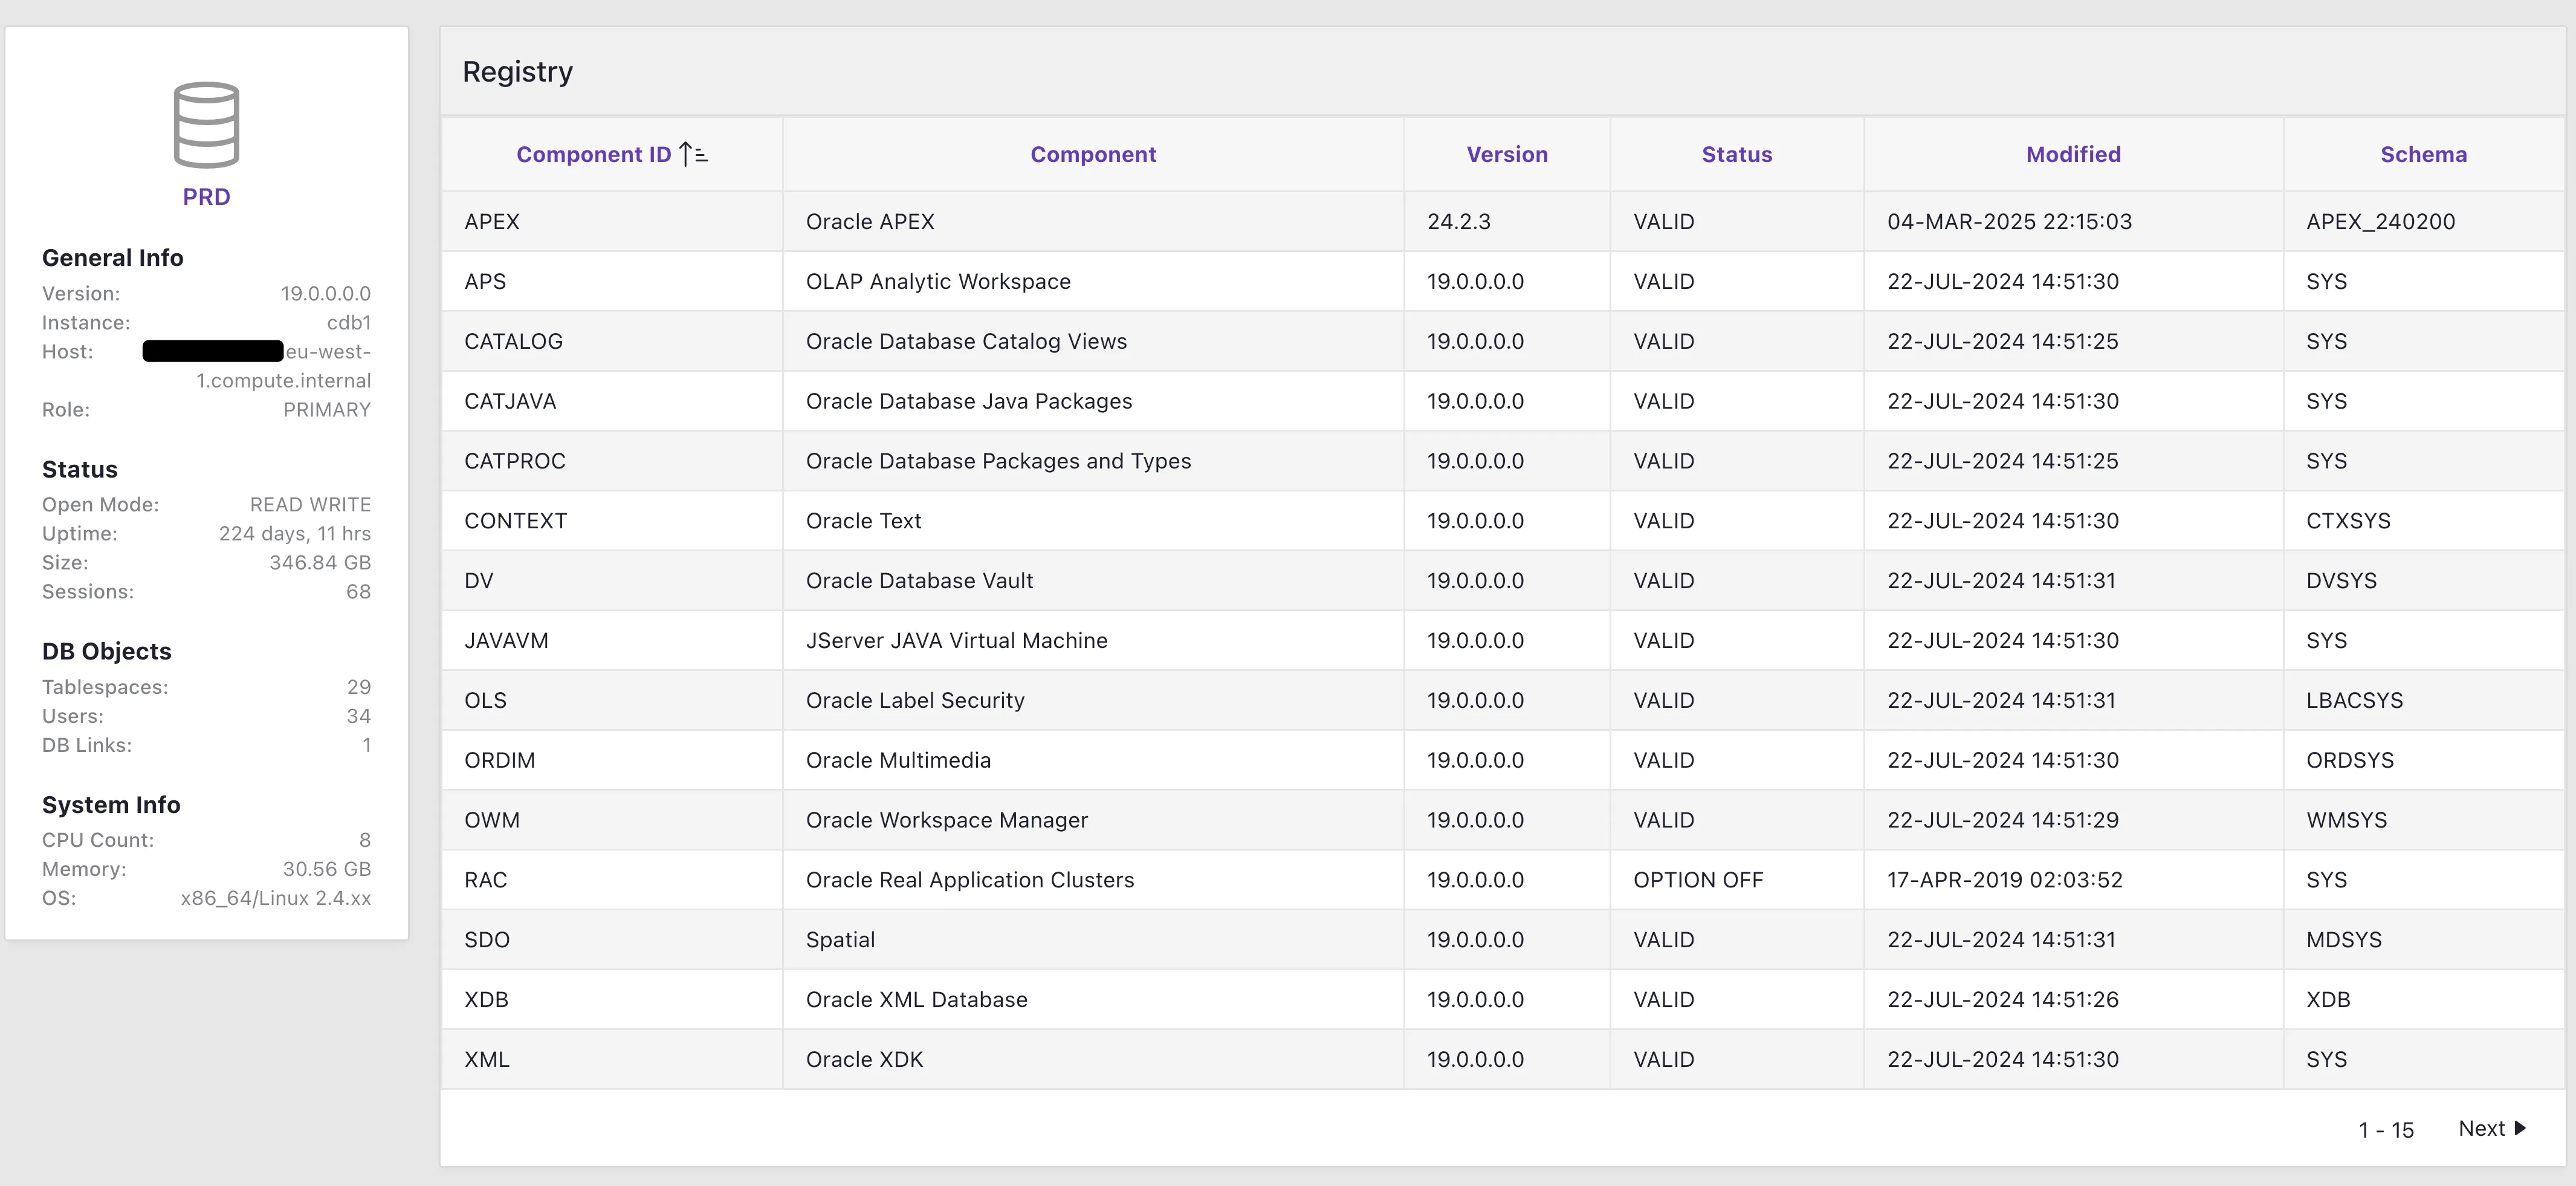This screenshot has width=2576, height=1186.
Task: Click the Oracle APEX component name
Action: (870, 221)
